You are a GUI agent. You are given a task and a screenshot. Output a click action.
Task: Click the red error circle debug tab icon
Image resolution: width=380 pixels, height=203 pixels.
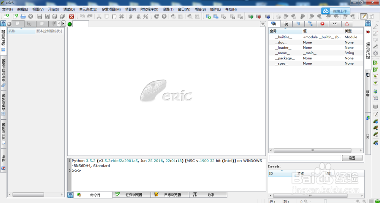pyautogui.click(x=323, y=23)
